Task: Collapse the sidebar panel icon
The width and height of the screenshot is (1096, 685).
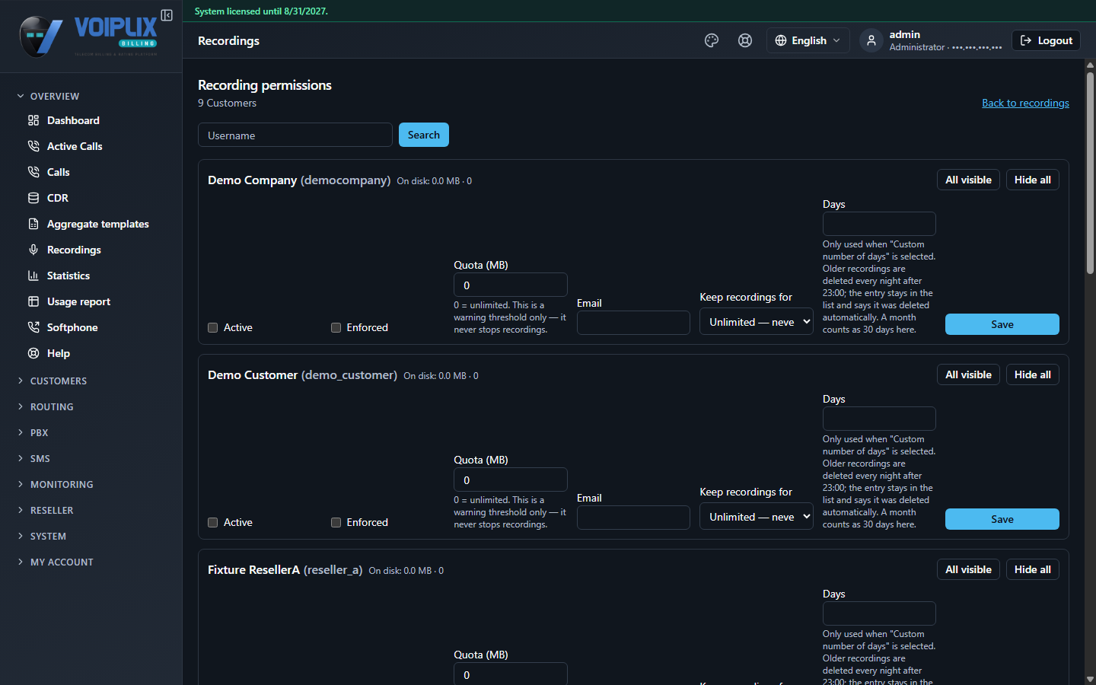Action: [167, 15]
